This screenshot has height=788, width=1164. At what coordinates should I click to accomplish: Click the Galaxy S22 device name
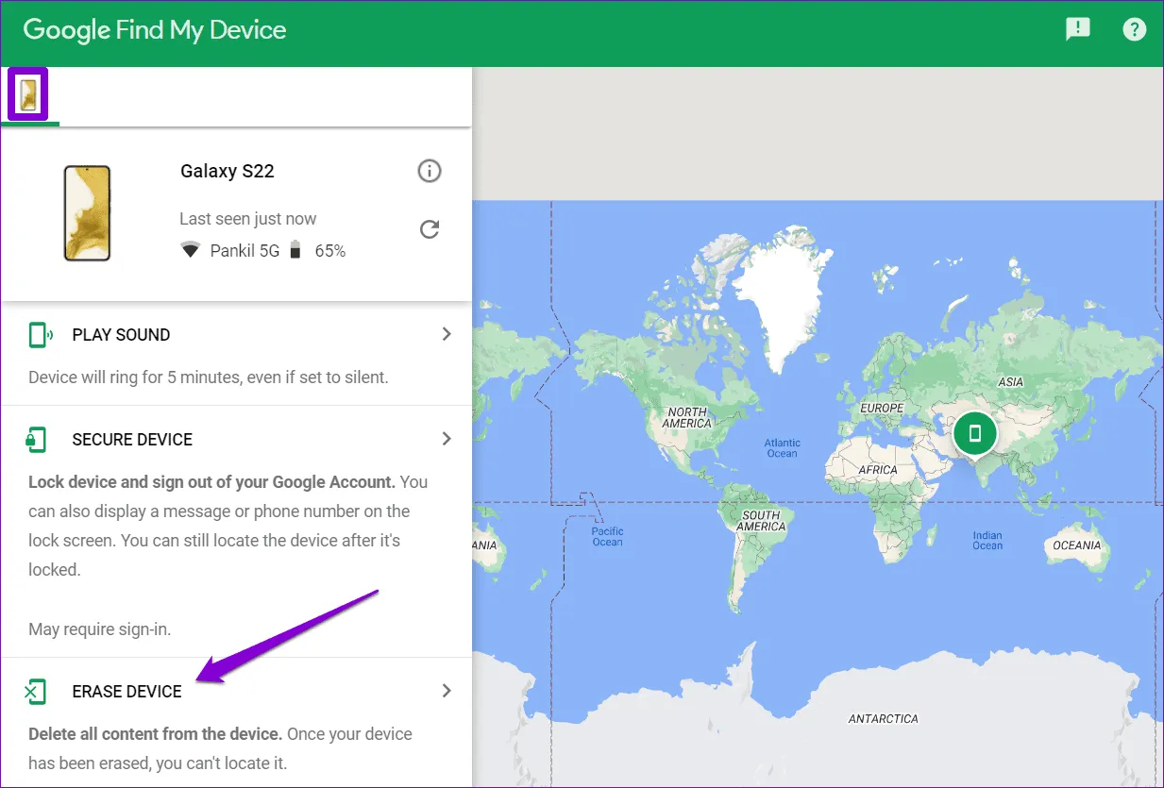pyautogui.click(x=228, y=172)
